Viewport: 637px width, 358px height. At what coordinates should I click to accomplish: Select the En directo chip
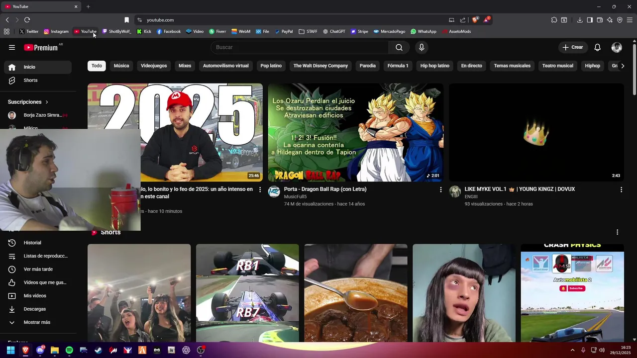(471, 66)
